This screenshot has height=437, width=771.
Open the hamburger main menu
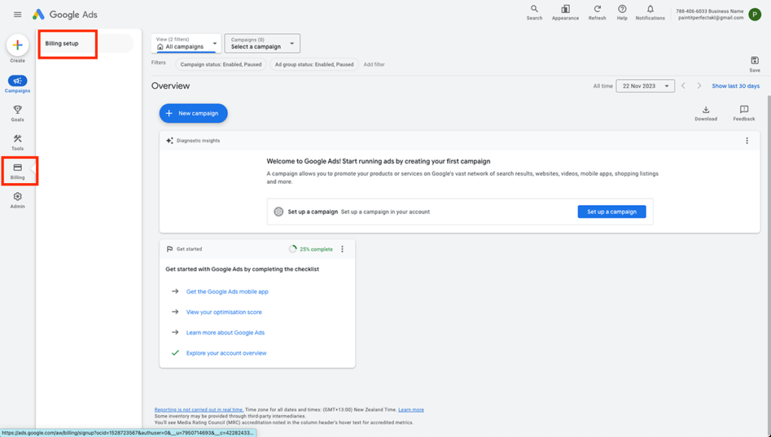coord(17,14)
